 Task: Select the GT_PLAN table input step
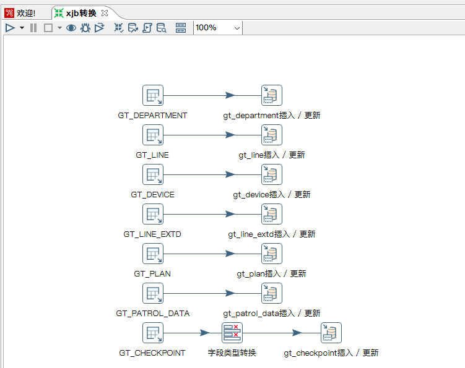point(153,254)
